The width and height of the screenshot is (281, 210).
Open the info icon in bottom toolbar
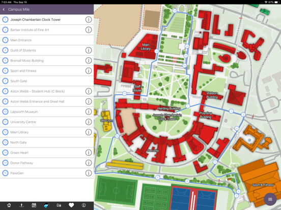83,205
